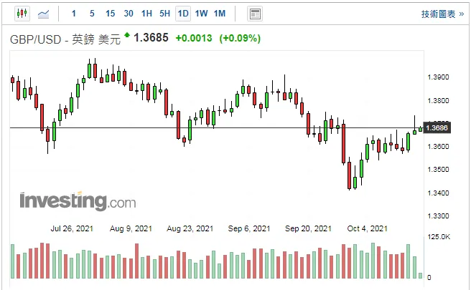Image resolution: width=471 pixels, height=290 pixels.
Task: Click the 1.3600 price axis label
Action: (438, 147)
